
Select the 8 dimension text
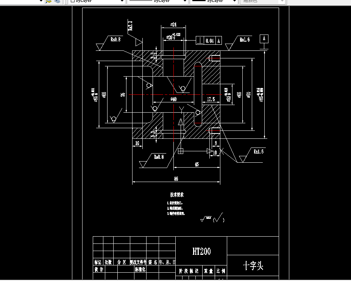click(x=216, y=143)
